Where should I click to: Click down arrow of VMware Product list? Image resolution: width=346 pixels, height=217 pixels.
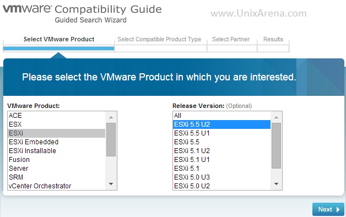click(111, 184)
